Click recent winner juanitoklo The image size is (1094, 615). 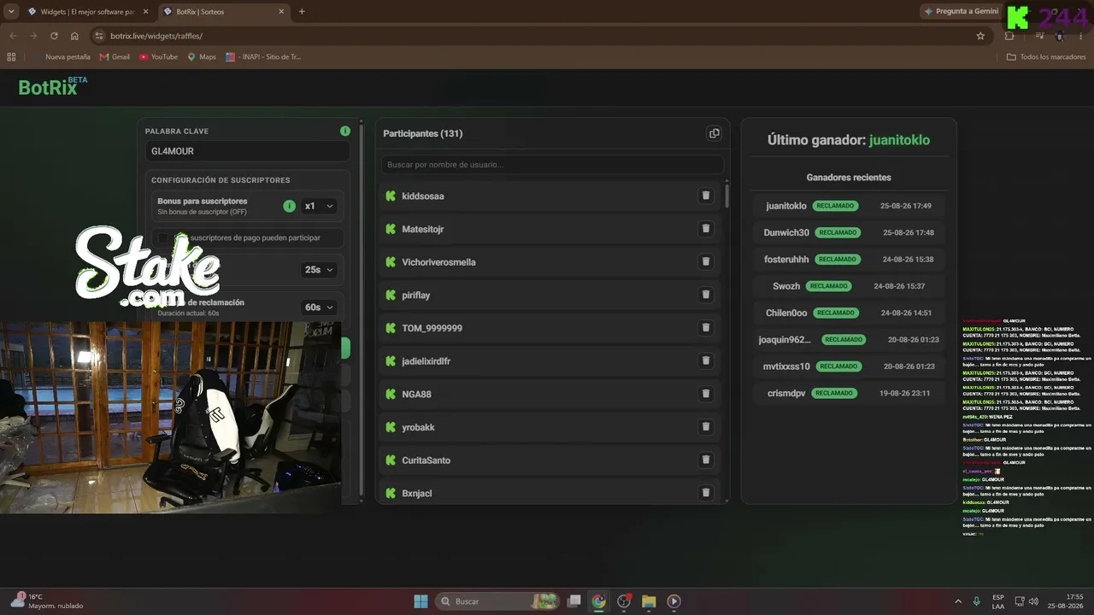786,206
